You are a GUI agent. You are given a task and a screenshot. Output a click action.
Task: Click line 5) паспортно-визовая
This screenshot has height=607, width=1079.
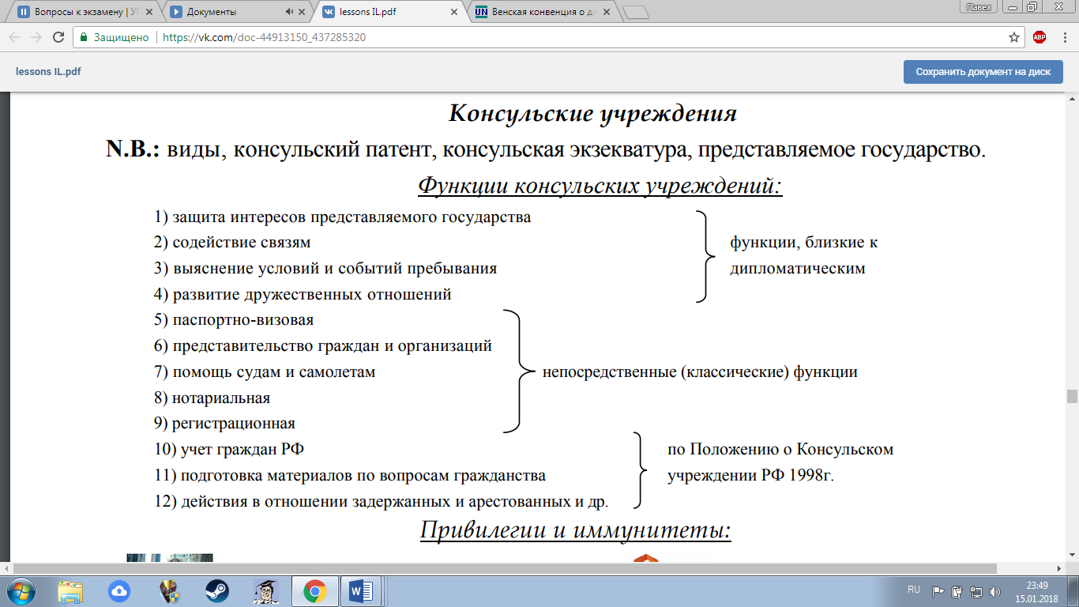[234, 320]
